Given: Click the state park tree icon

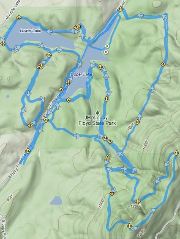Looking at the screenshot, I should click(x=97, y=112).
